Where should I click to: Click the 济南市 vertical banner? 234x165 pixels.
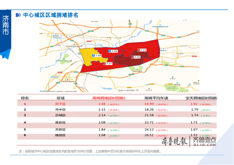click(5, 29)
